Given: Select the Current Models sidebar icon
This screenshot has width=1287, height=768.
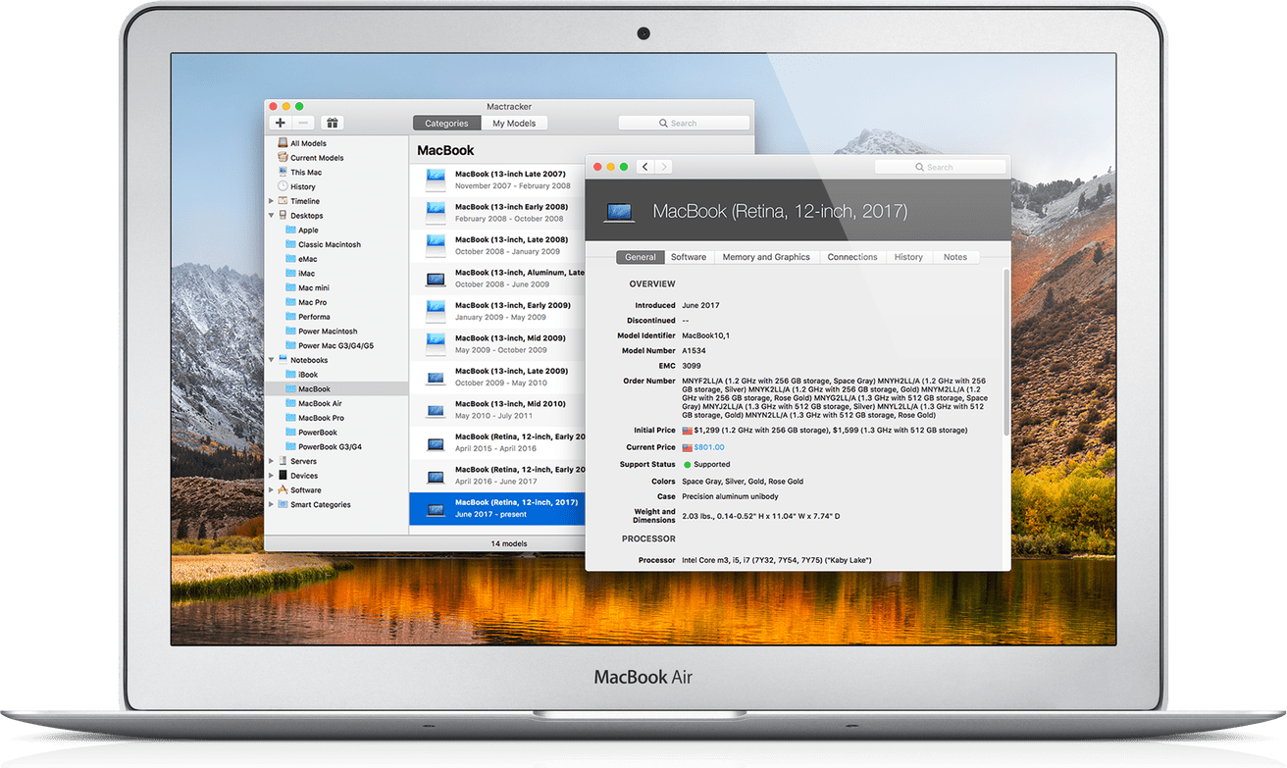Looking at the screenshot, I should coord(283,157).
